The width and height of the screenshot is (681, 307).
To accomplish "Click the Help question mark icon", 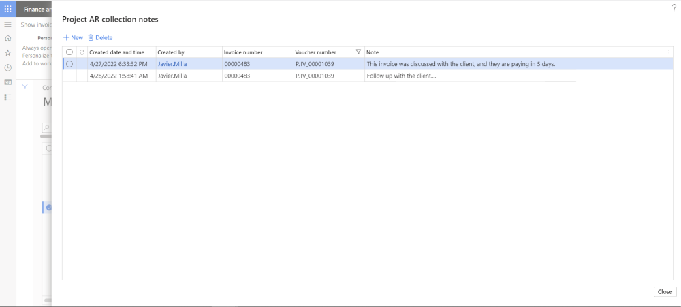I will point(674,7).
